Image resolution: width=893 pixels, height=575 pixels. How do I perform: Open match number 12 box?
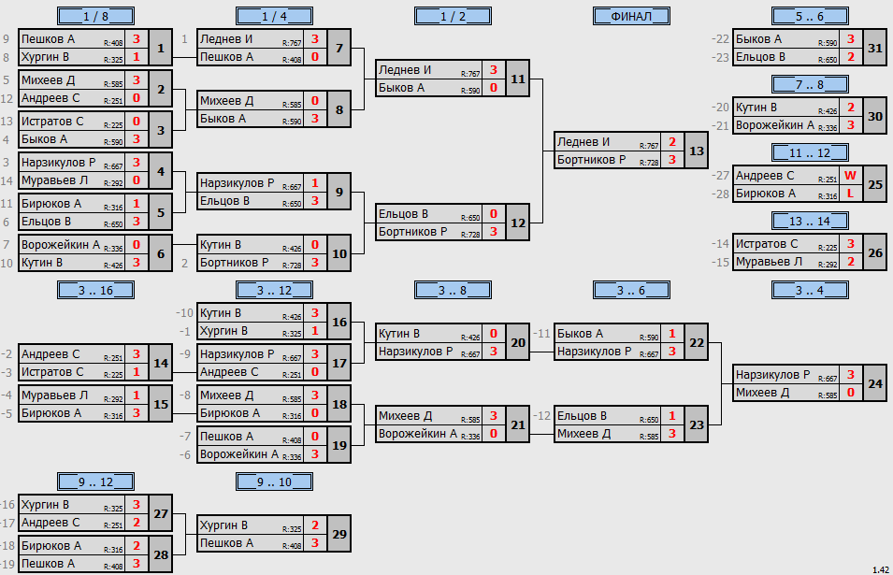point(518,223)
